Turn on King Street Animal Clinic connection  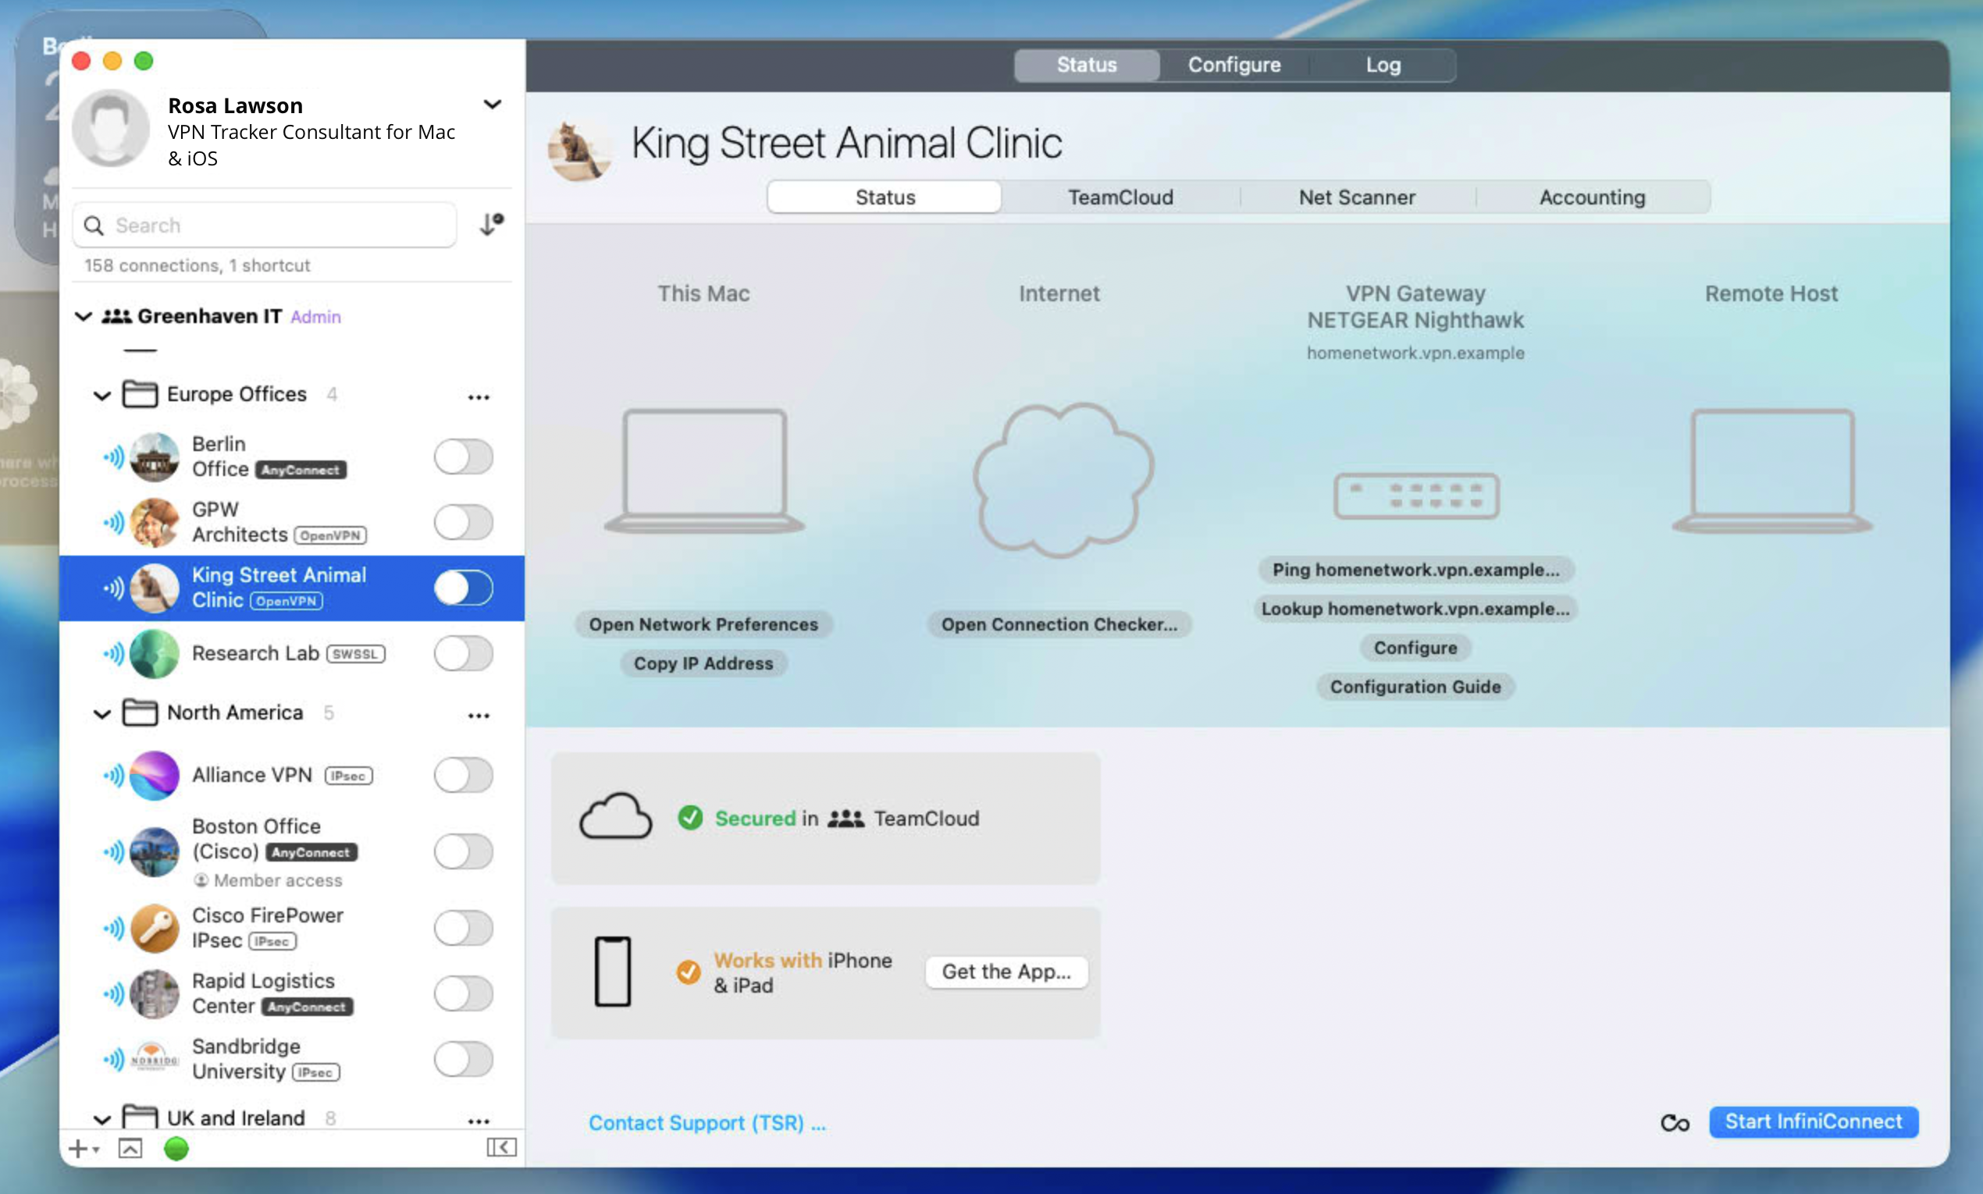[x=464, y=588]
